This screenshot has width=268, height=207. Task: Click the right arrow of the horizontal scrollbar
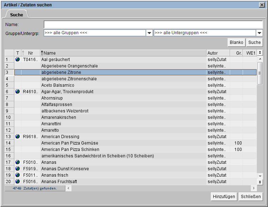254,188
